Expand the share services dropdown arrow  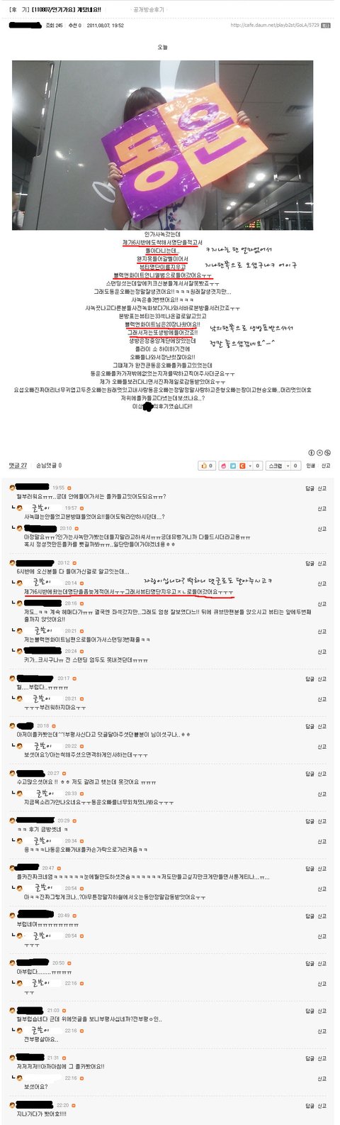[x=250, y=466]
